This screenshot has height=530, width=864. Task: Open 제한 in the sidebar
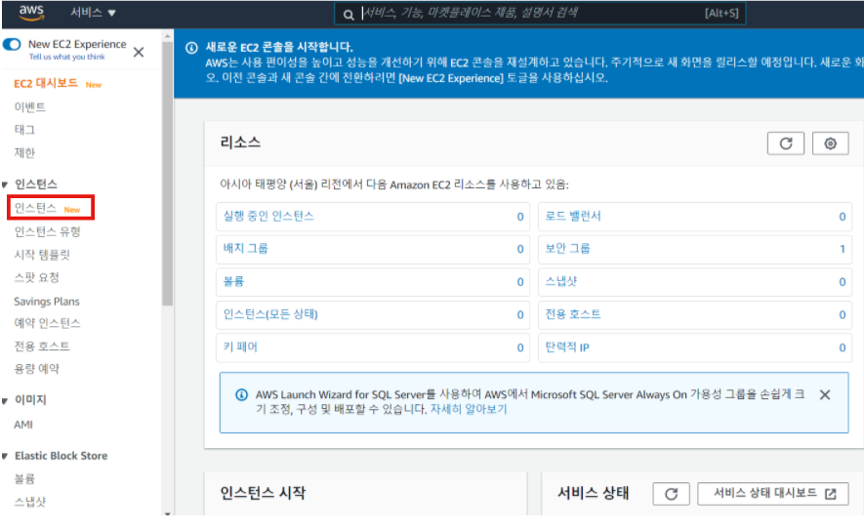tap(24, 152)
